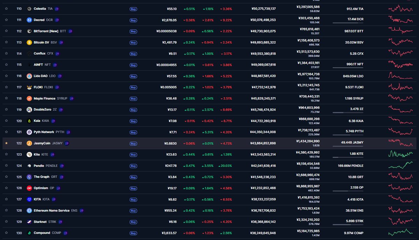The image size is (419, 240).
Task: Add Optimism to watchlist with star
Action: tap(6, 188)
